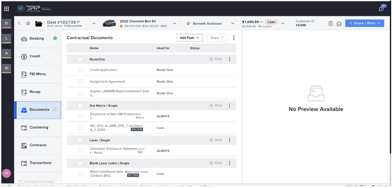Click the Desking sidebar icon
The image size is (392, 188).
coord(24,39)
